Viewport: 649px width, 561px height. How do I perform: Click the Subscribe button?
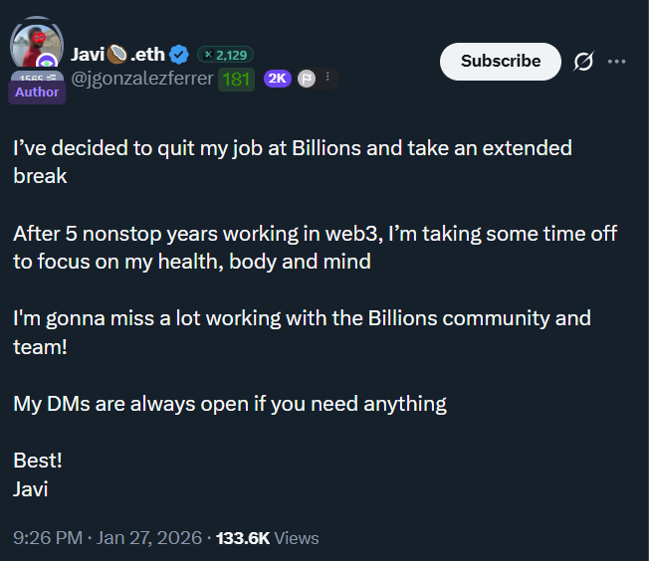pos(501,61)
